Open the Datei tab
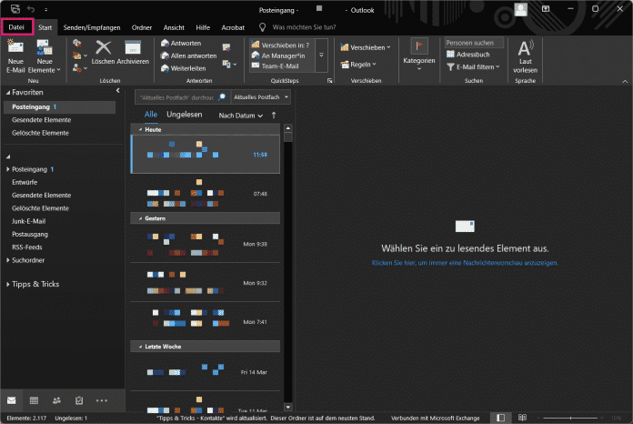The height and width of the screenshot is (424, 633). pyautogui.click(x=16, y=27)
